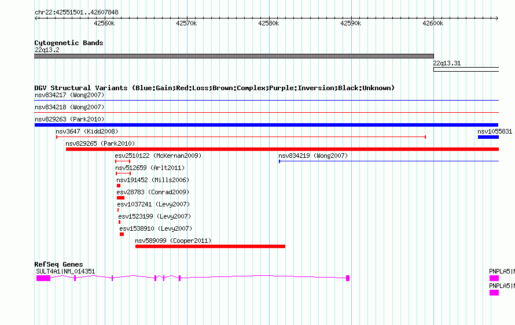Click the nsv1055831 variant label
515x325 pixels.
495,132
